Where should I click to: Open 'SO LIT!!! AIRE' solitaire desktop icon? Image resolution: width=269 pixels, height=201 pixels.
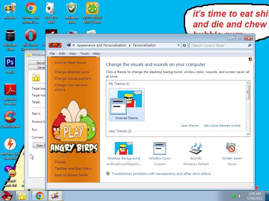[51, 13]
